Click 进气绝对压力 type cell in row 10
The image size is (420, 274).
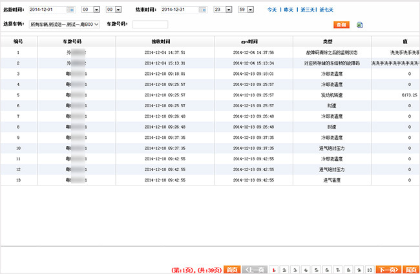pyautogui.click(x=331, y=148)
